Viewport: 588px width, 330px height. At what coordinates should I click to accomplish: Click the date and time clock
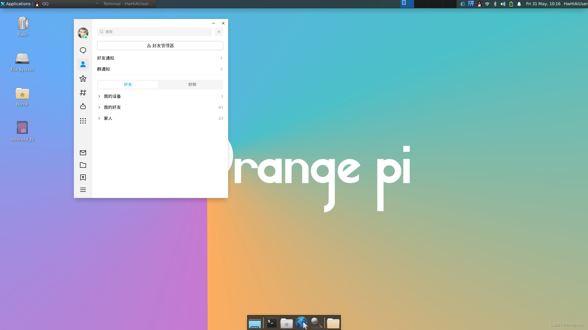[x=543, y=4]
